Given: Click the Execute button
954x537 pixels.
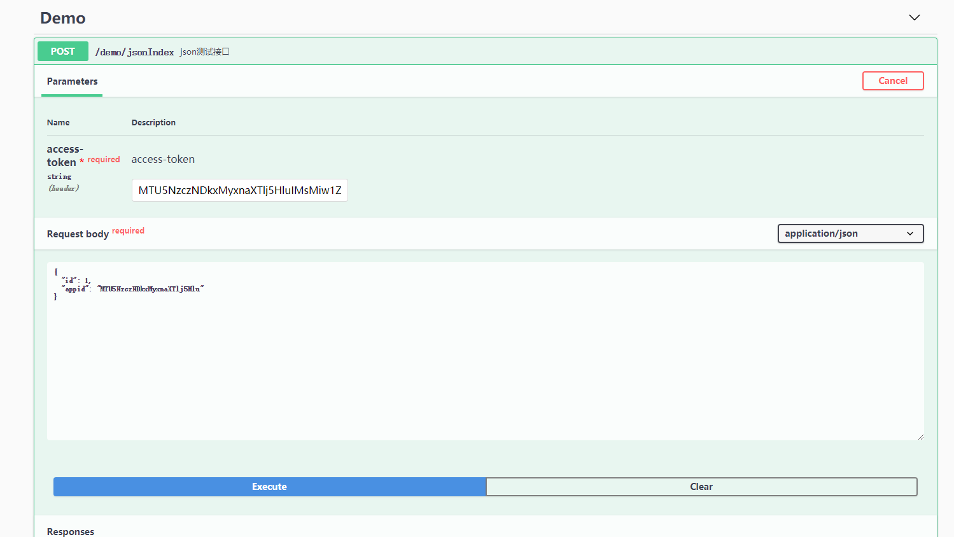Looking at the screenshot, I should click(x=270, y=487).
